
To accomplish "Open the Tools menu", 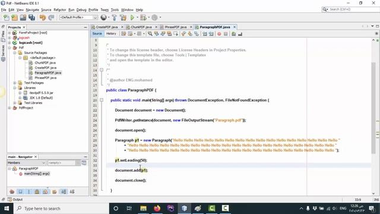I will point(115,10).
